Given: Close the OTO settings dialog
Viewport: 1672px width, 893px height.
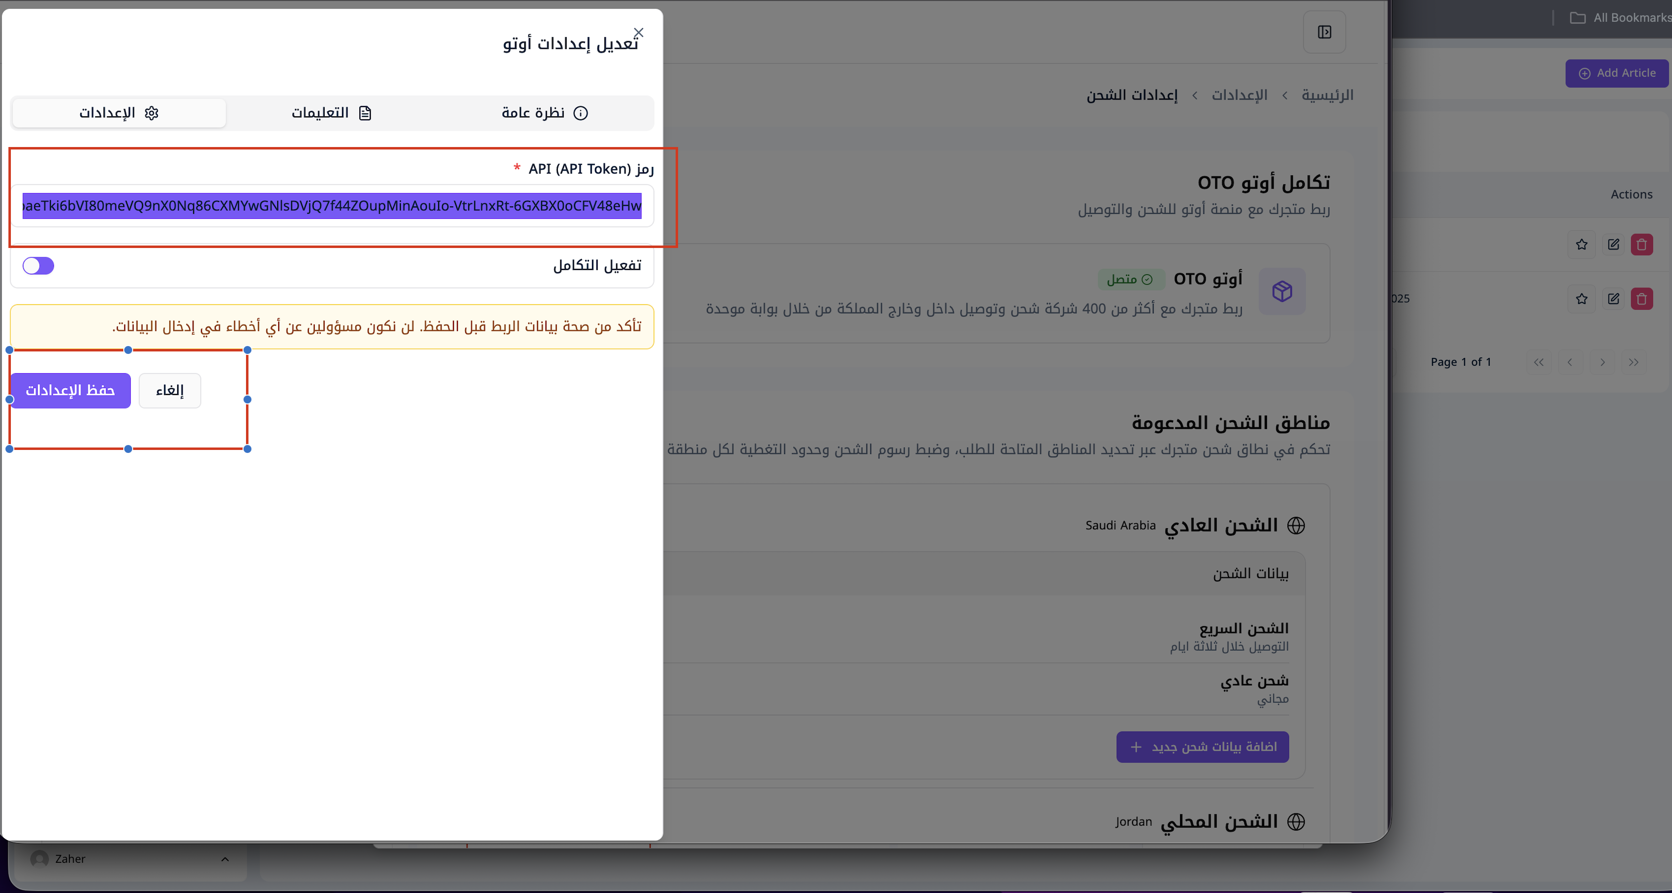Looking at the screenshot, I should coord(639,33).
